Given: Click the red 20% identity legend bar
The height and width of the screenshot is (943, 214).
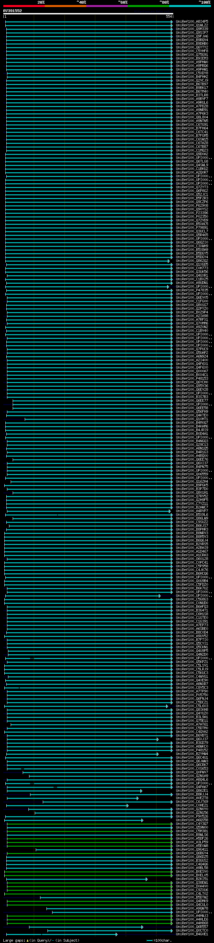Looking at the screenshot, I should (x=24, y=6).
